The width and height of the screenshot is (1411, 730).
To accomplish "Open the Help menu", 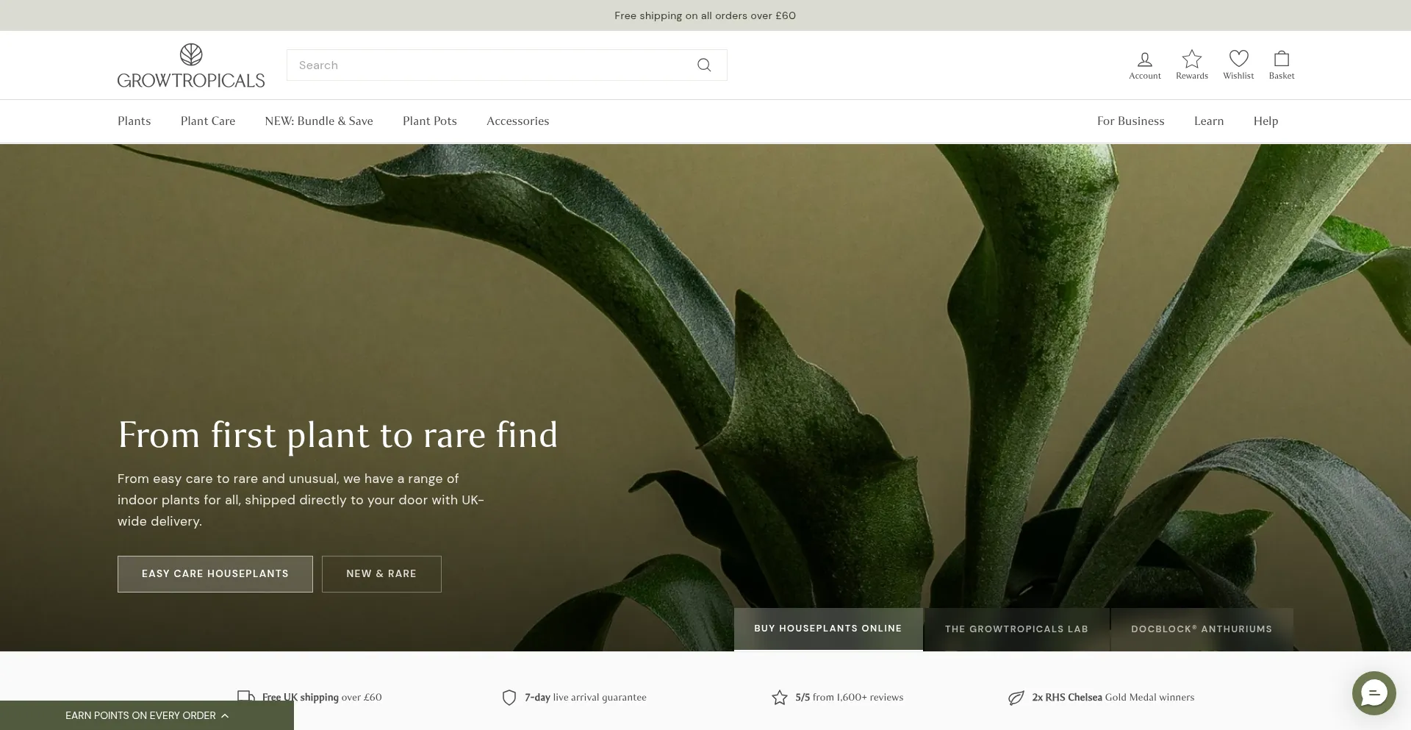I will pos(1265,121).
